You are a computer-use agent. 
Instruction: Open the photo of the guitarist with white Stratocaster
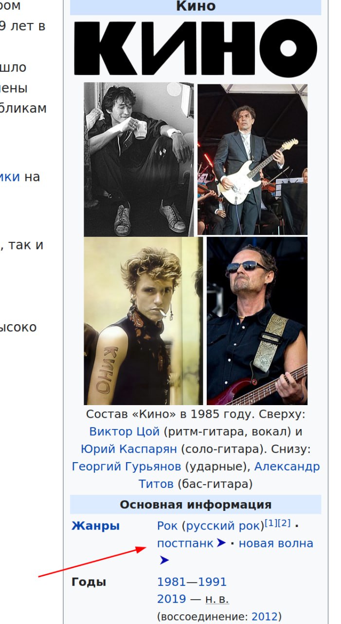(x=252, y=159)
